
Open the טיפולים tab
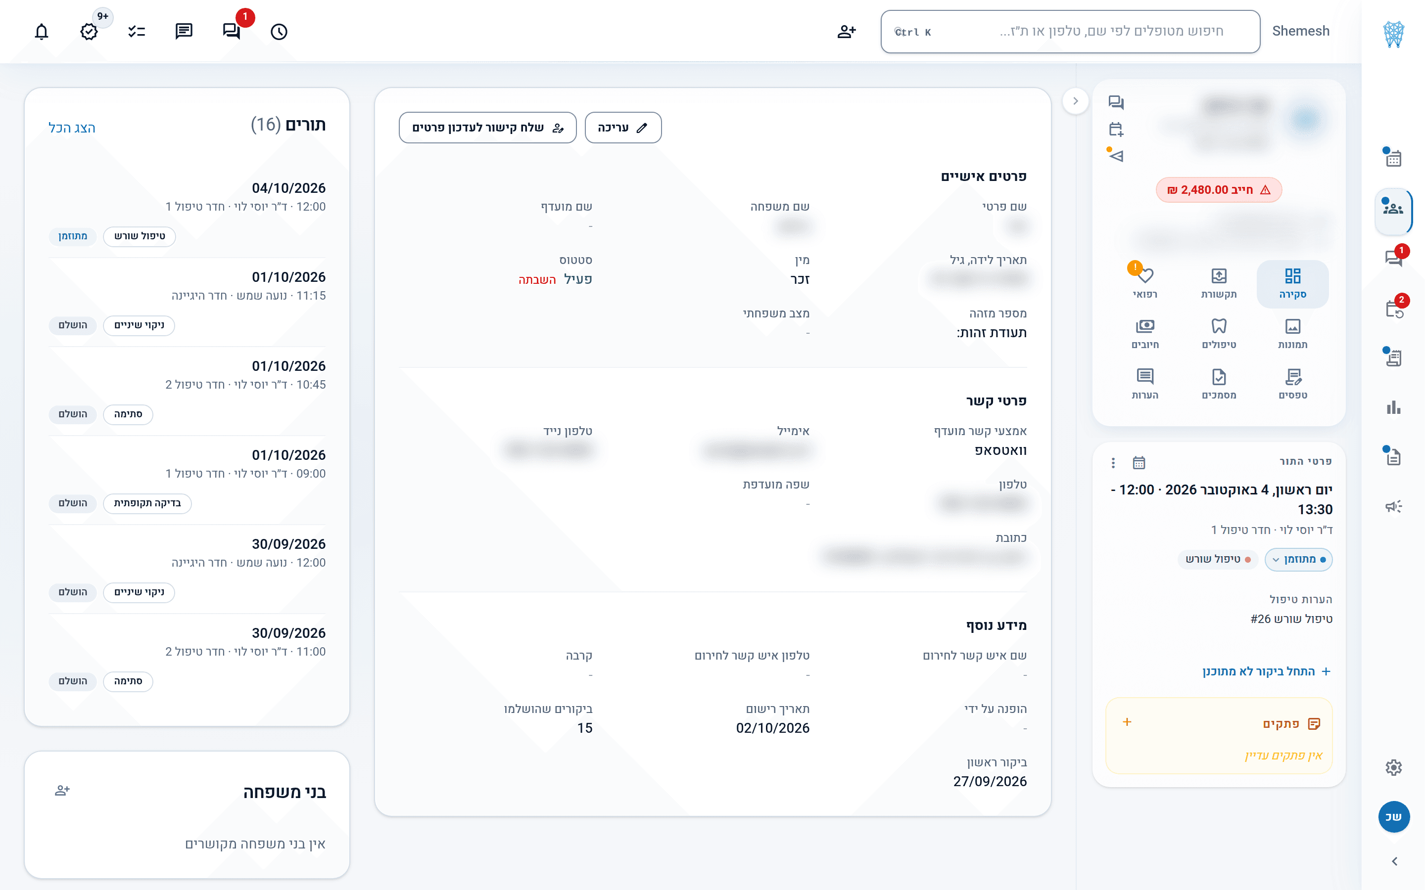(1218, 334)
